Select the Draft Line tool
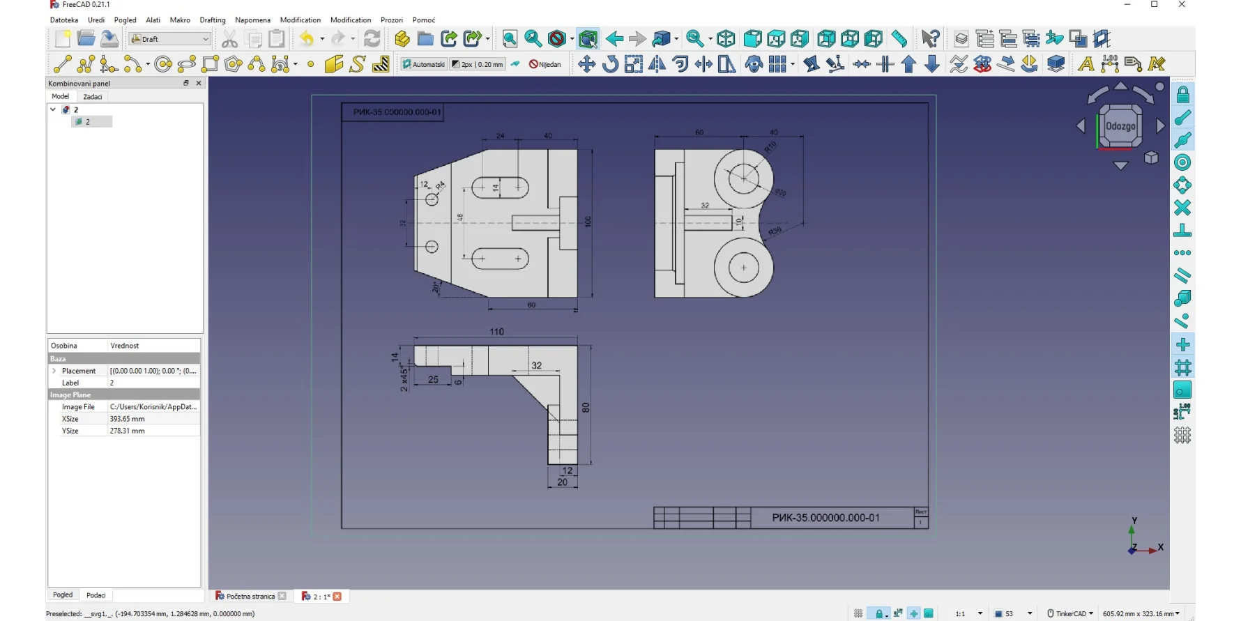 (x=62, y=64)
